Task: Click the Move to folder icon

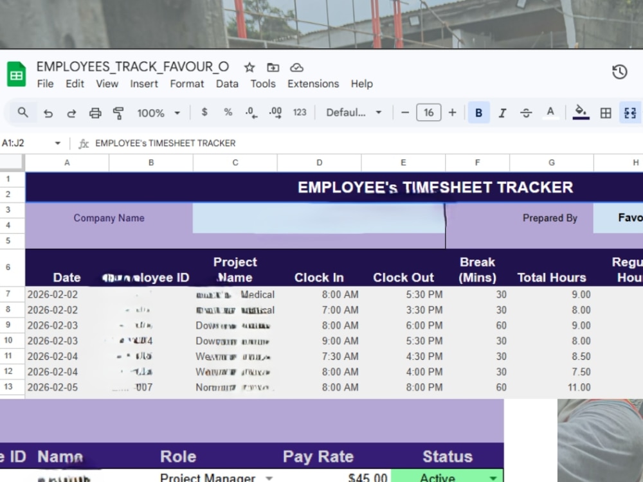Action: (273, 67)
